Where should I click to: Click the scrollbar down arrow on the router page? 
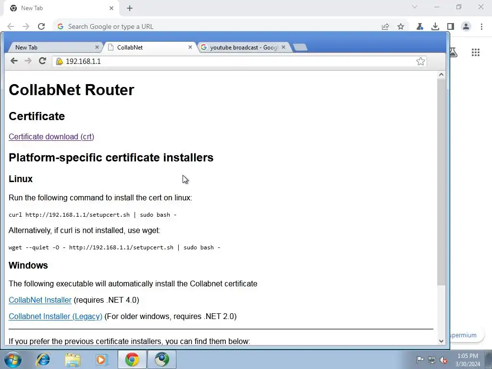441,341
